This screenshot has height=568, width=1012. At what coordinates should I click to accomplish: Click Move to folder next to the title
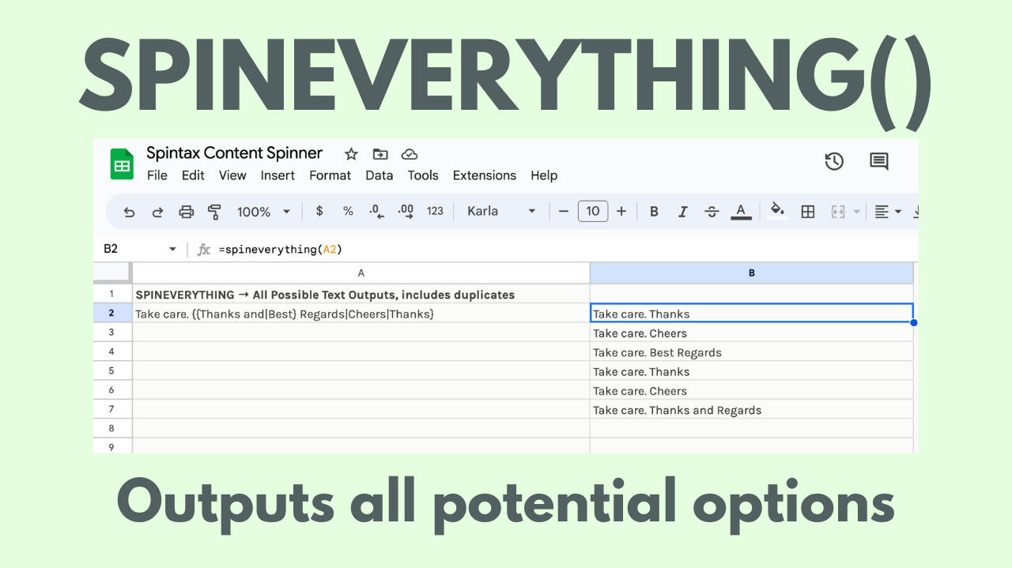379,154
